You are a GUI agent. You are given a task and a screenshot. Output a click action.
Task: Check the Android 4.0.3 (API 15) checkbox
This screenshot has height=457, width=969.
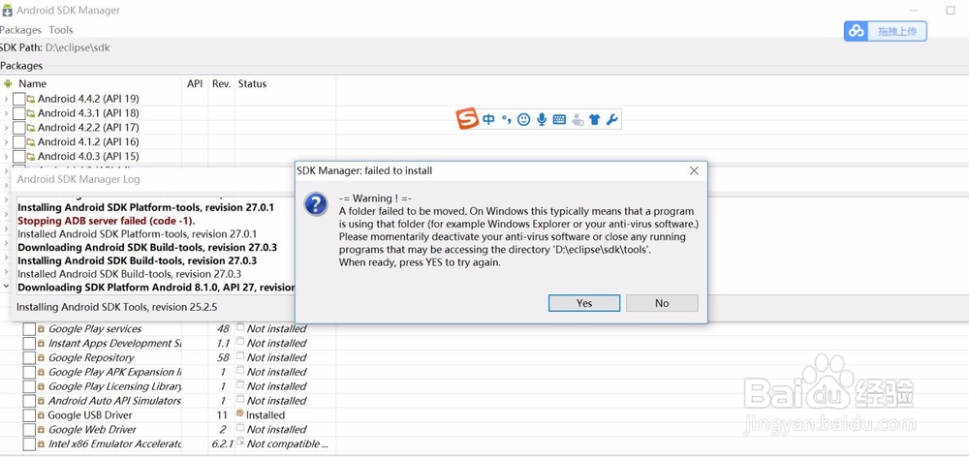click(19, 156)
